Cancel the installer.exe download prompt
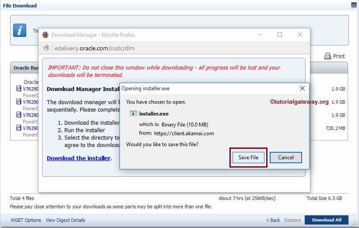Screen dimensions: 359x228 (285, 158)
